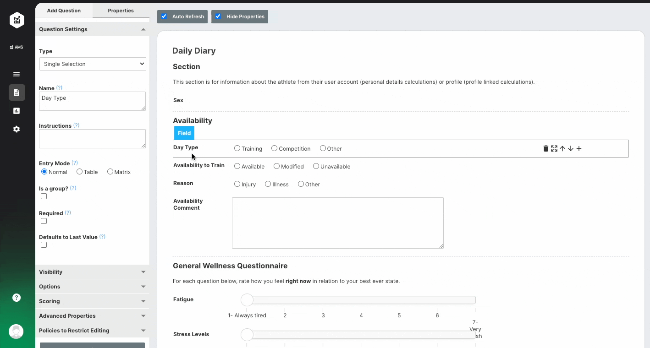Click the help icon next to Defaults to Last Value
The height and width of the screenshot is (348, 650).
103,237
